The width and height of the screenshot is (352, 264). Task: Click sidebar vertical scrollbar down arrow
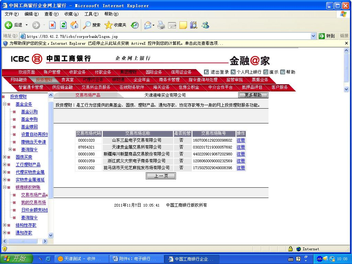tap(51, 235)
